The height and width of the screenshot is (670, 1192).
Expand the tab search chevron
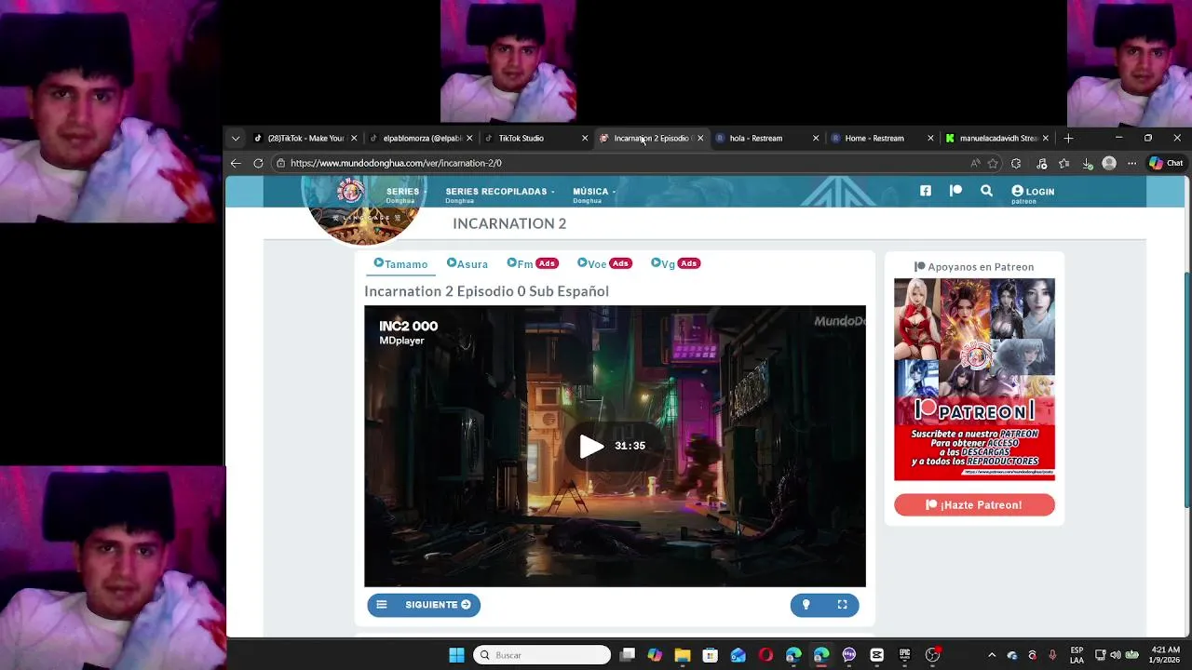point(236,138)
